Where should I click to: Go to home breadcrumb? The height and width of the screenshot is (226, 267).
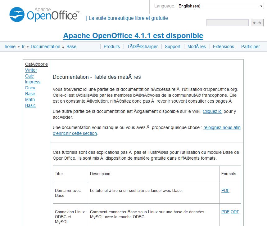(x=10, y=47)
